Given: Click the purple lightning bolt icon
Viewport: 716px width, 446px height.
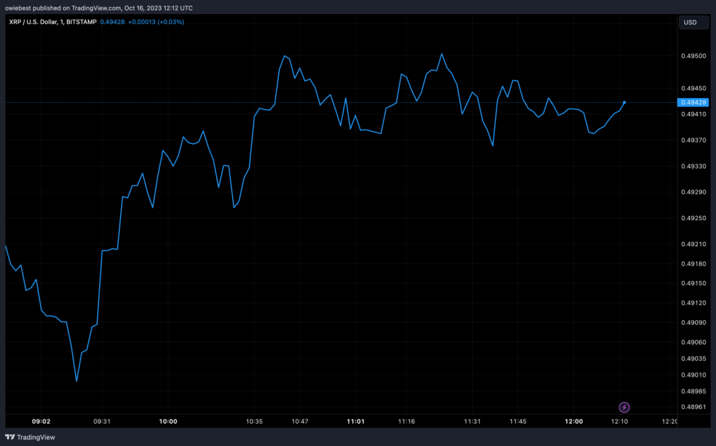Looking at the screenshot, I should click(x=624, y=407).
